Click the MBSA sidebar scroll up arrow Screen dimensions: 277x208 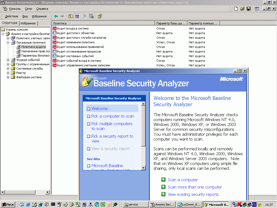pos(143,104)
